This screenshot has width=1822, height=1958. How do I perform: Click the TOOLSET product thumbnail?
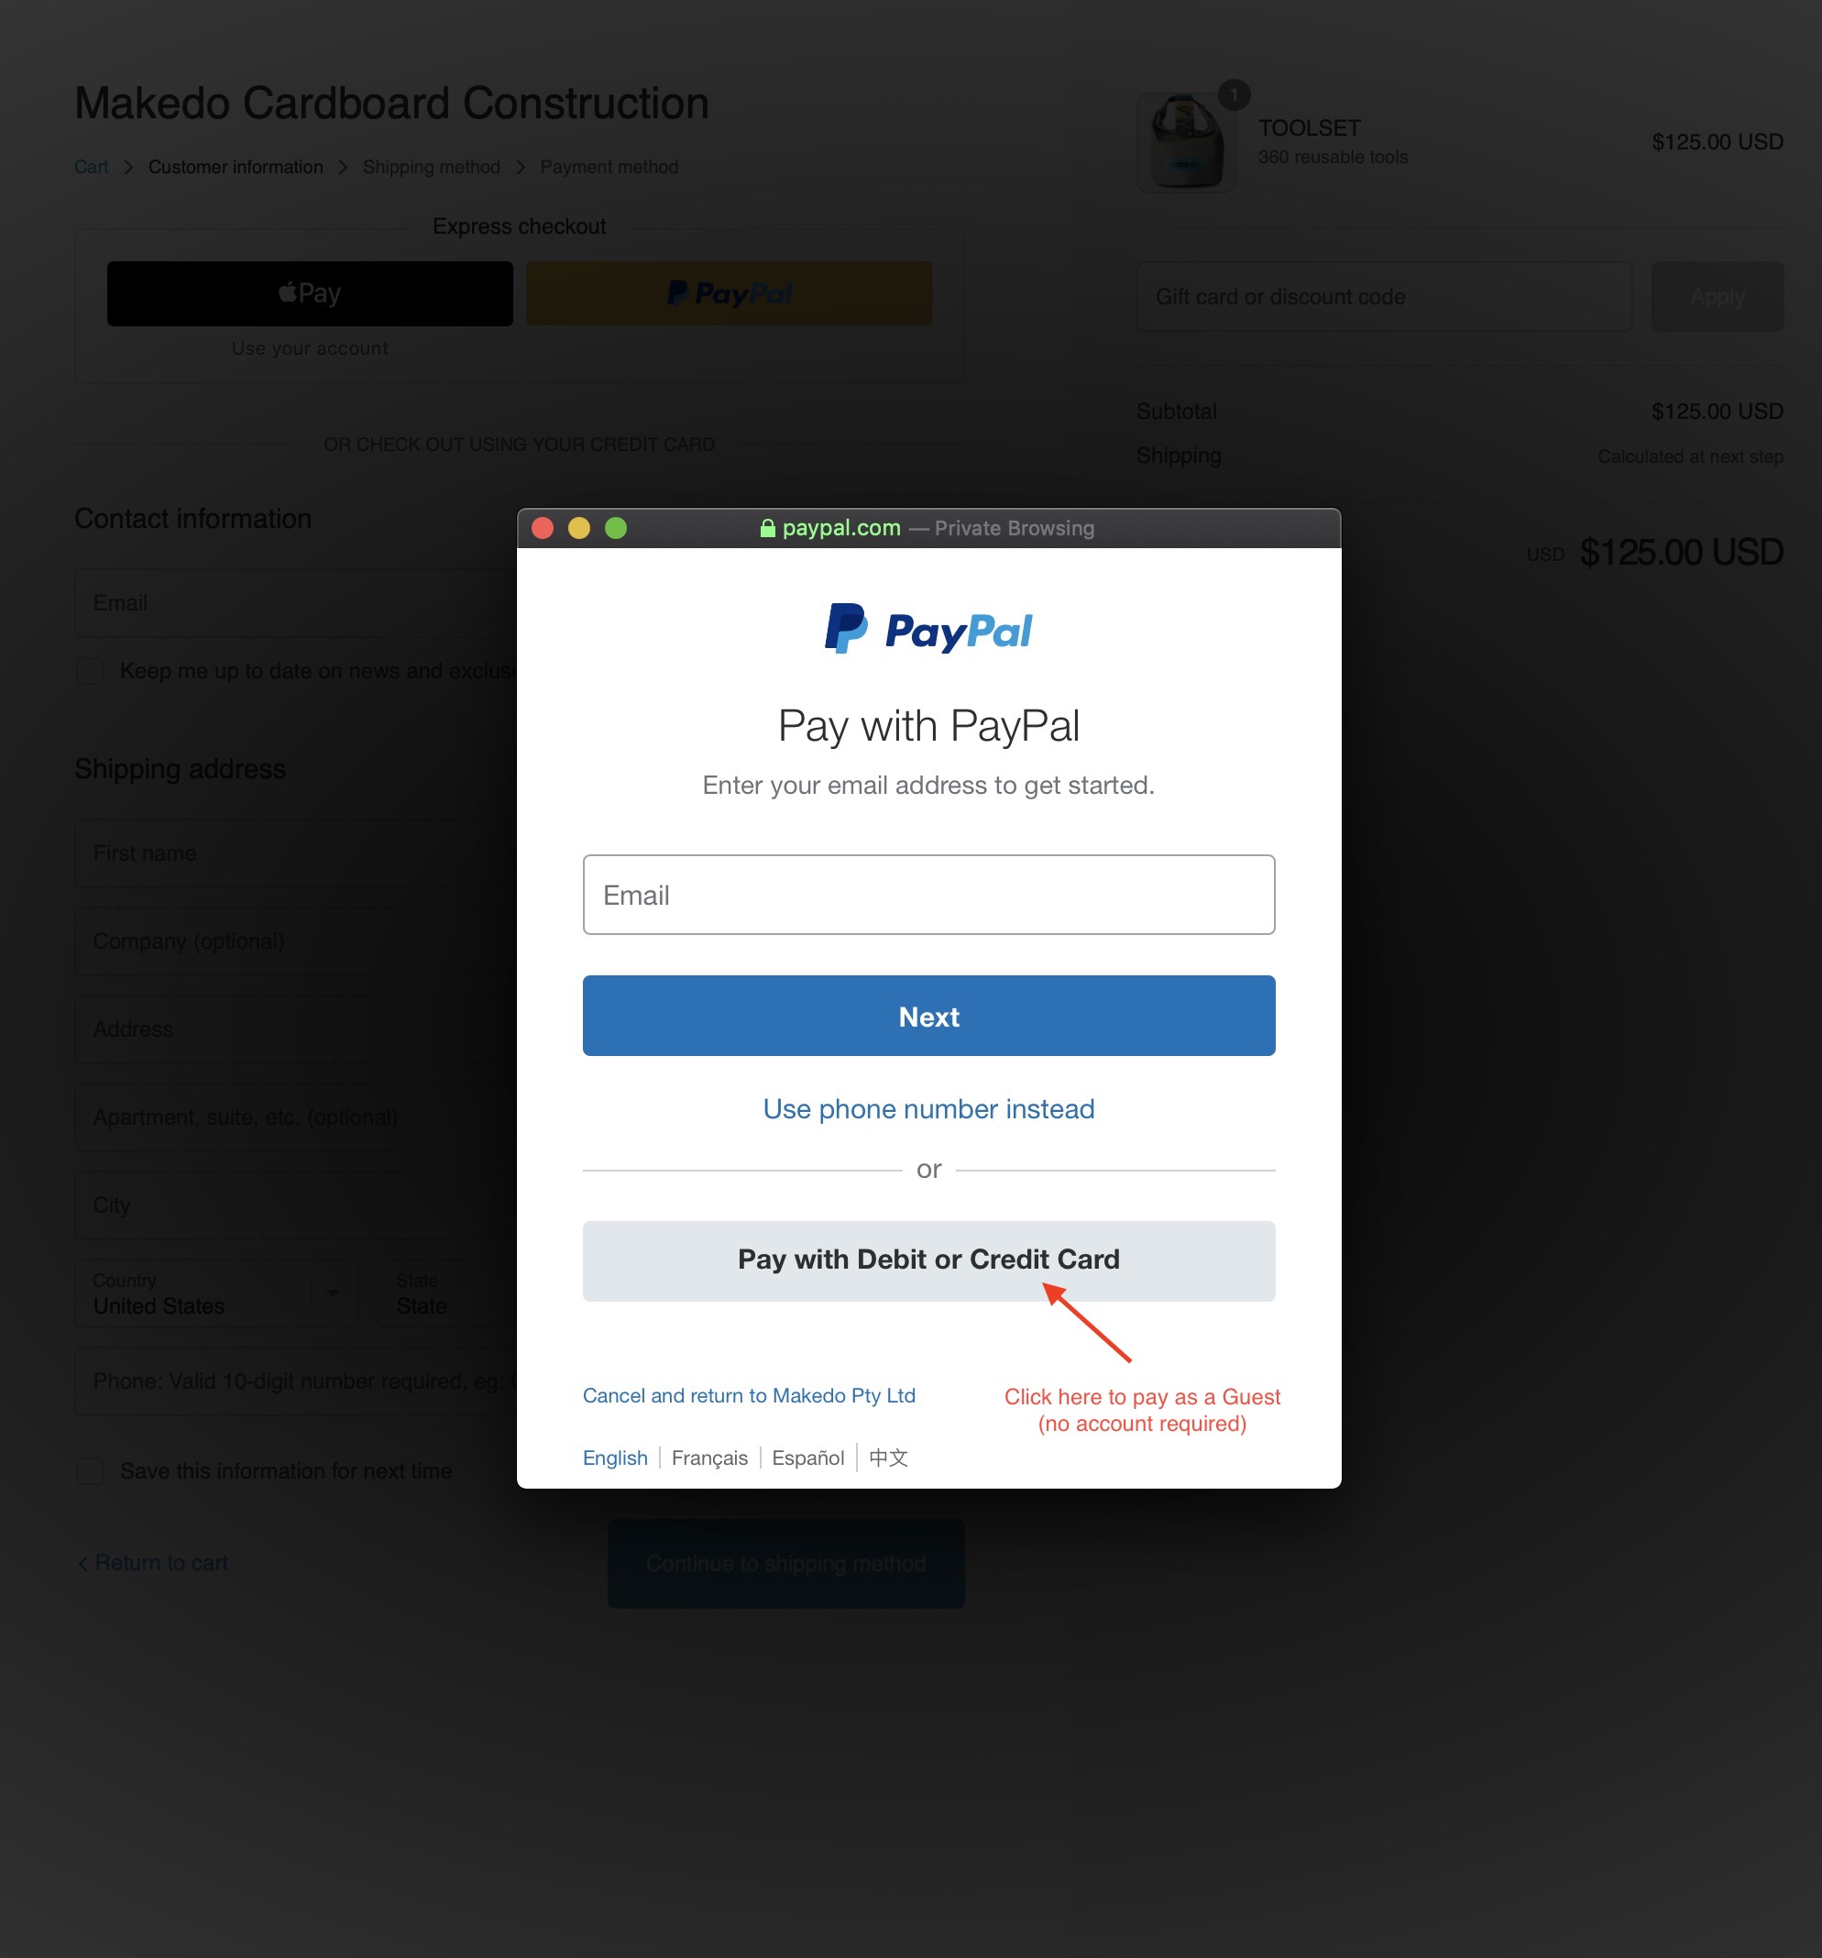click(1186, 141)
